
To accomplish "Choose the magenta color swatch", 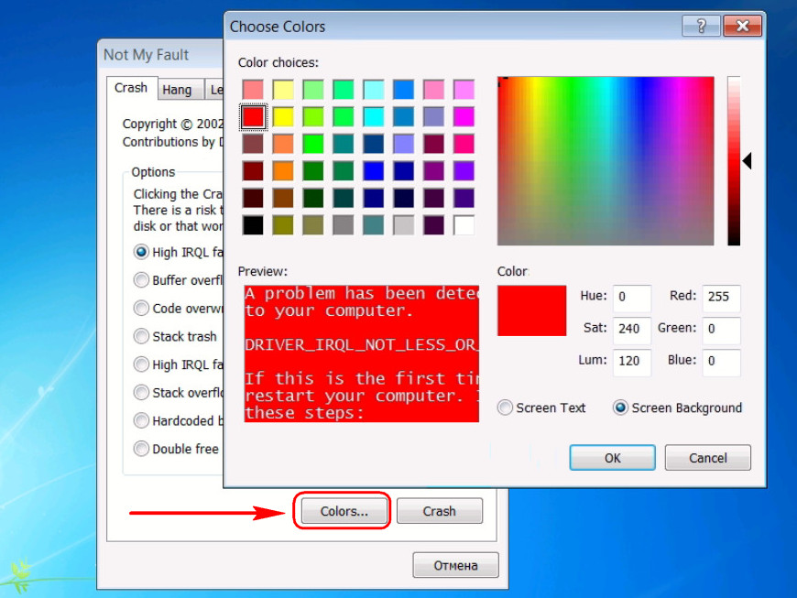I will [x=464, y=117].
